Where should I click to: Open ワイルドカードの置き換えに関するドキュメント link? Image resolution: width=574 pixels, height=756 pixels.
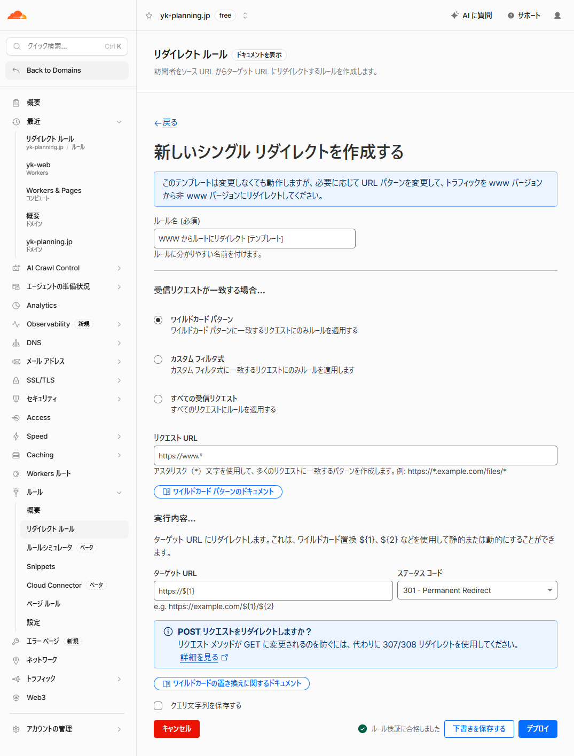click(x=232, y=683)
